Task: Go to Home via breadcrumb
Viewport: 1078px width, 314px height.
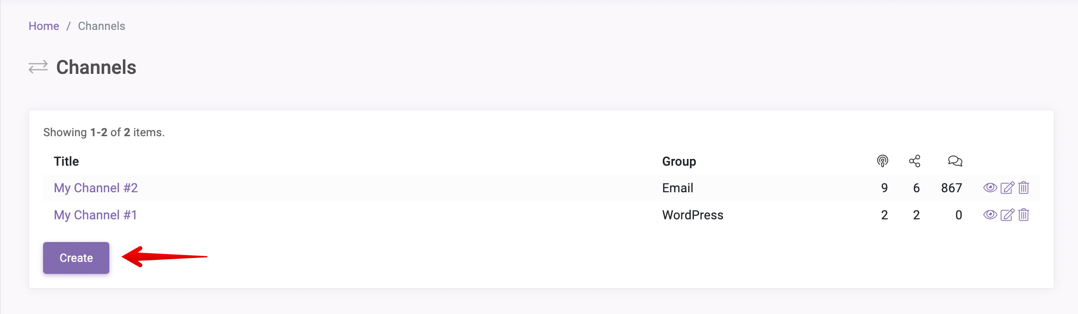Action: [44, 26]
